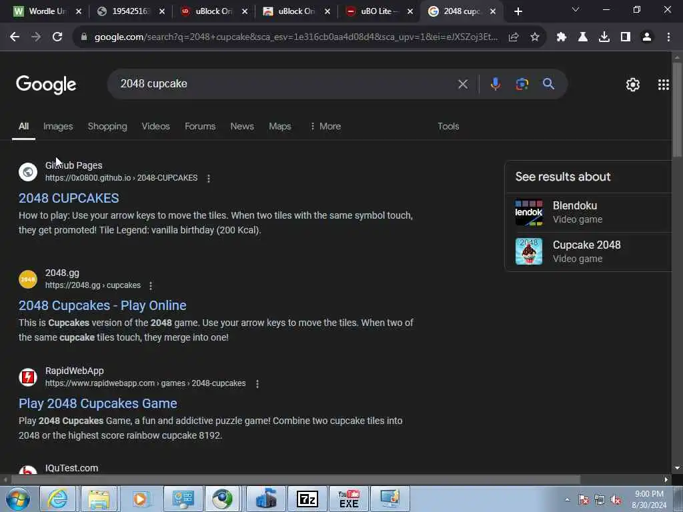Select the Images search filter
Image resolution: width=683 pixels, height=512 pixels.
point(58,126)
